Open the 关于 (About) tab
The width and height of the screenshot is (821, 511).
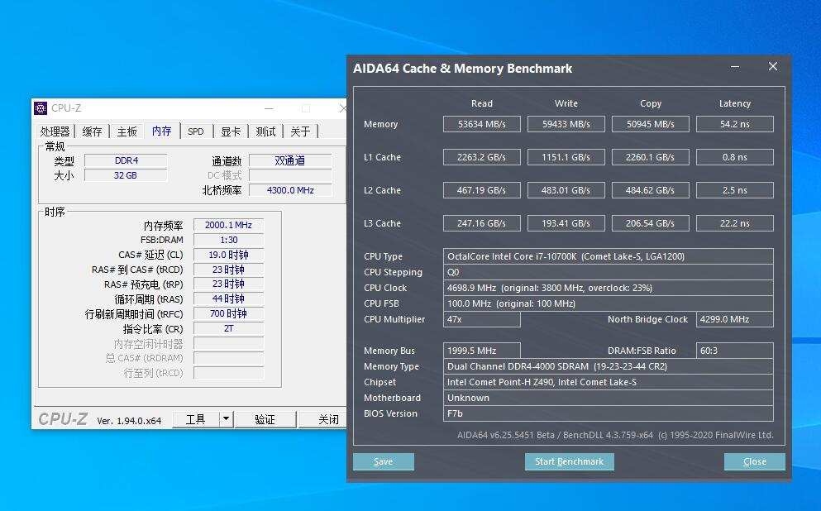click(x=299, y=131)
